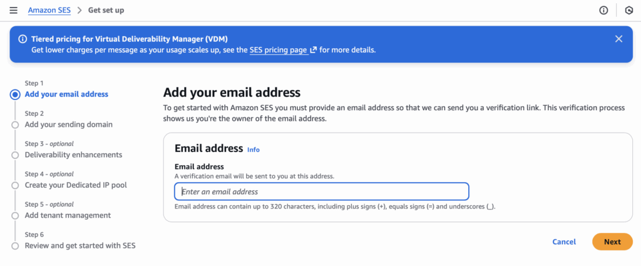Viewport: 641px width, 266px height.
Task: Select Step 3 Deliverability enhancements circle
Action: (x=15, y=155)
